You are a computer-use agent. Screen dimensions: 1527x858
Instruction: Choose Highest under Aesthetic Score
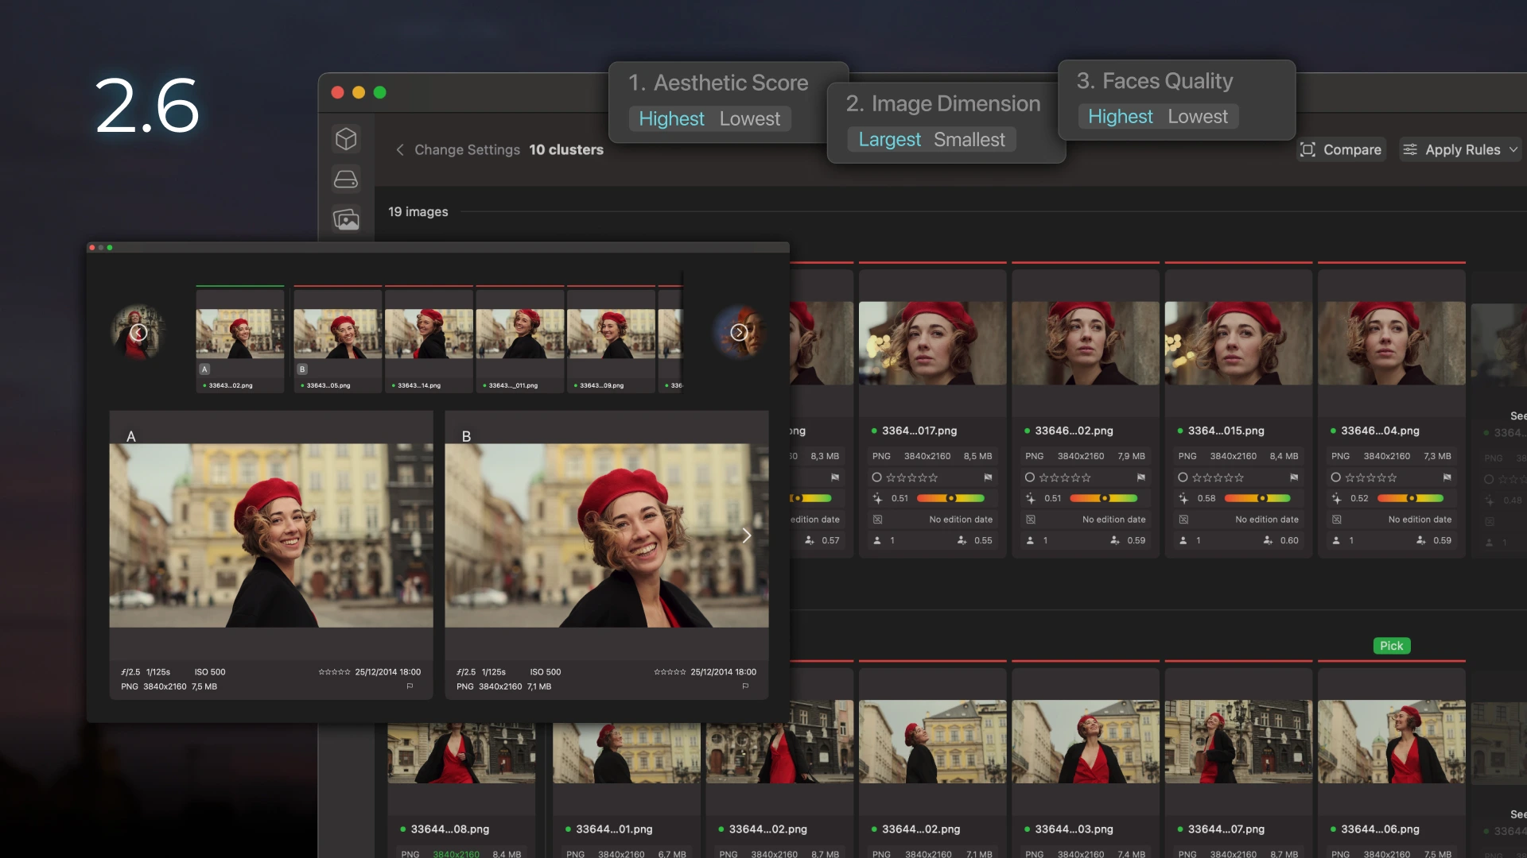point(671,118)
